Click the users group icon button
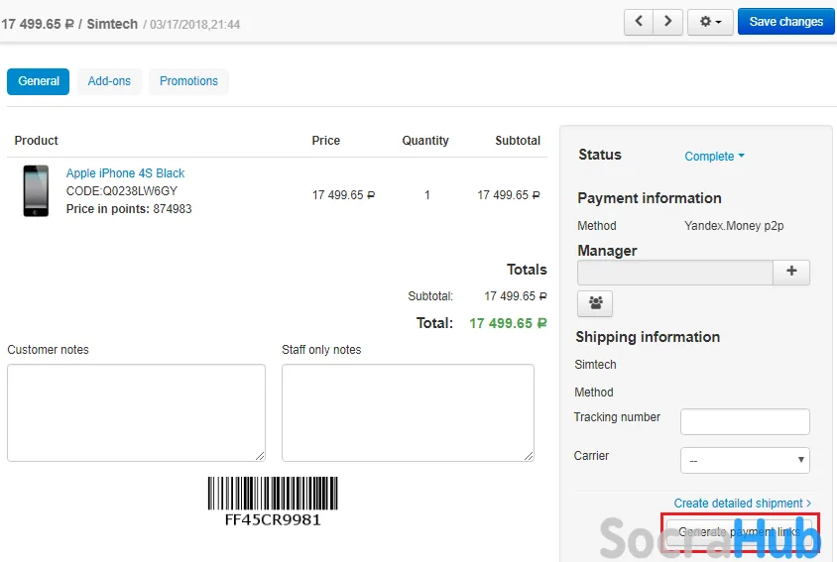Image resolution: width=837 pixels, height=562 pixels. click(x=595, y=303)
